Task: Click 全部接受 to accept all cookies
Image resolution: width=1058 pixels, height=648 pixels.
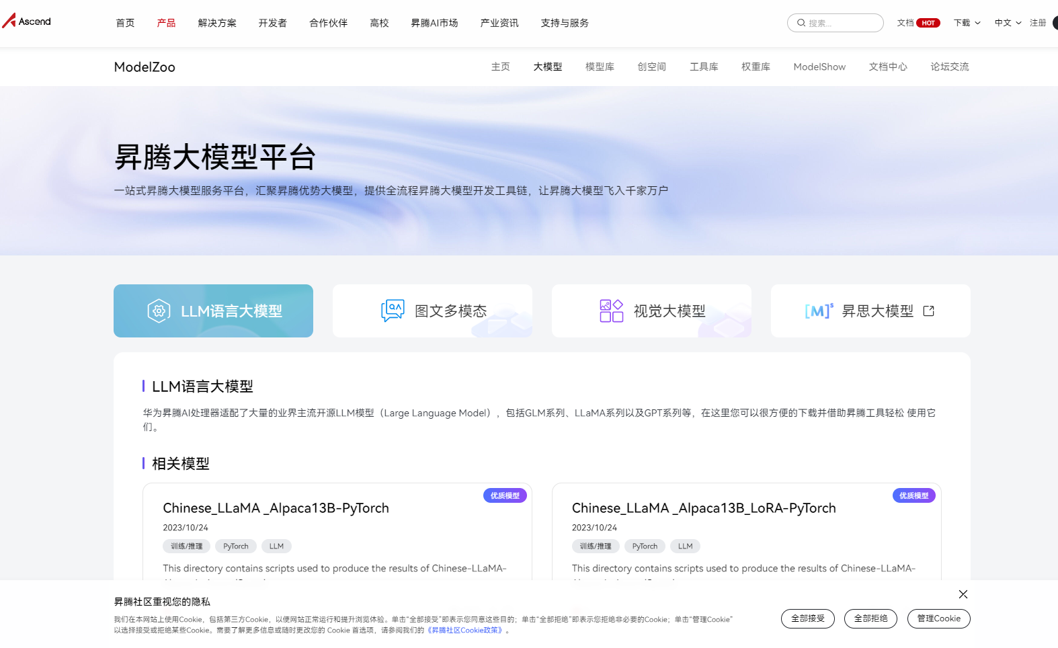Action: [x=808, y=618]
